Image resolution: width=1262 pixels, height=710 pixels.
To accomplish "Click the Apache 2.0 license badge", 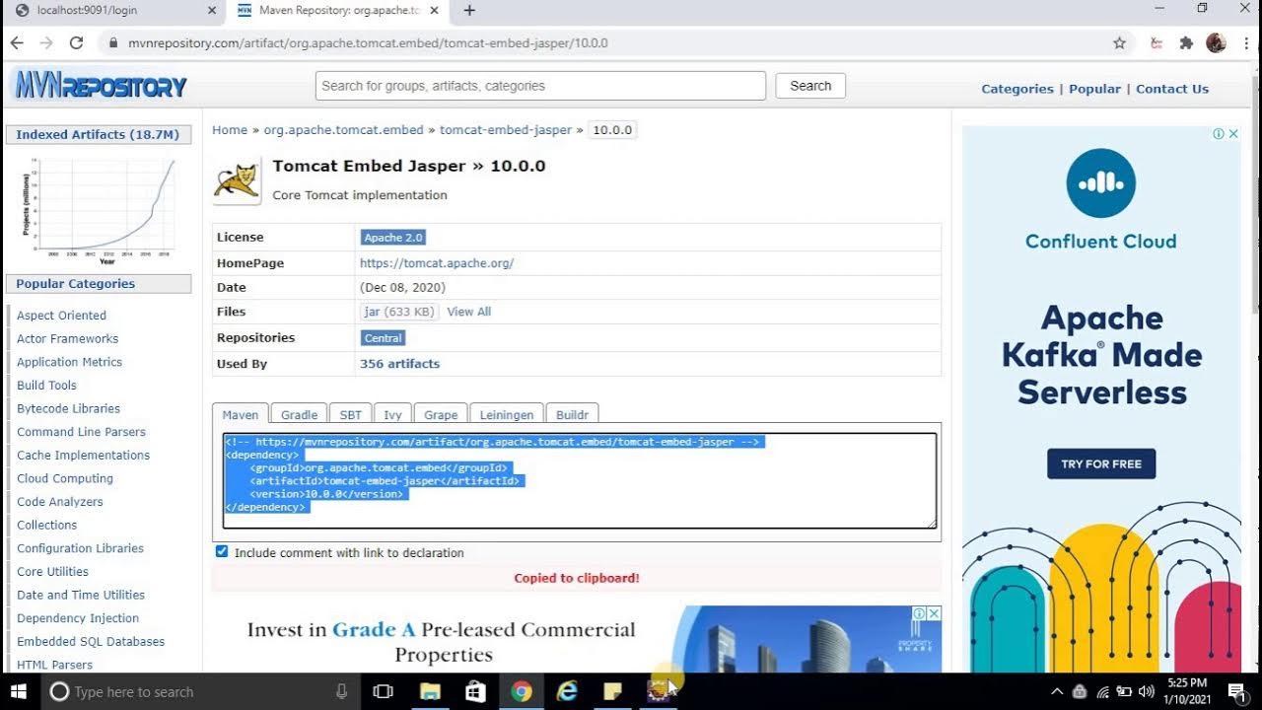I will click(x=392, y=238).
